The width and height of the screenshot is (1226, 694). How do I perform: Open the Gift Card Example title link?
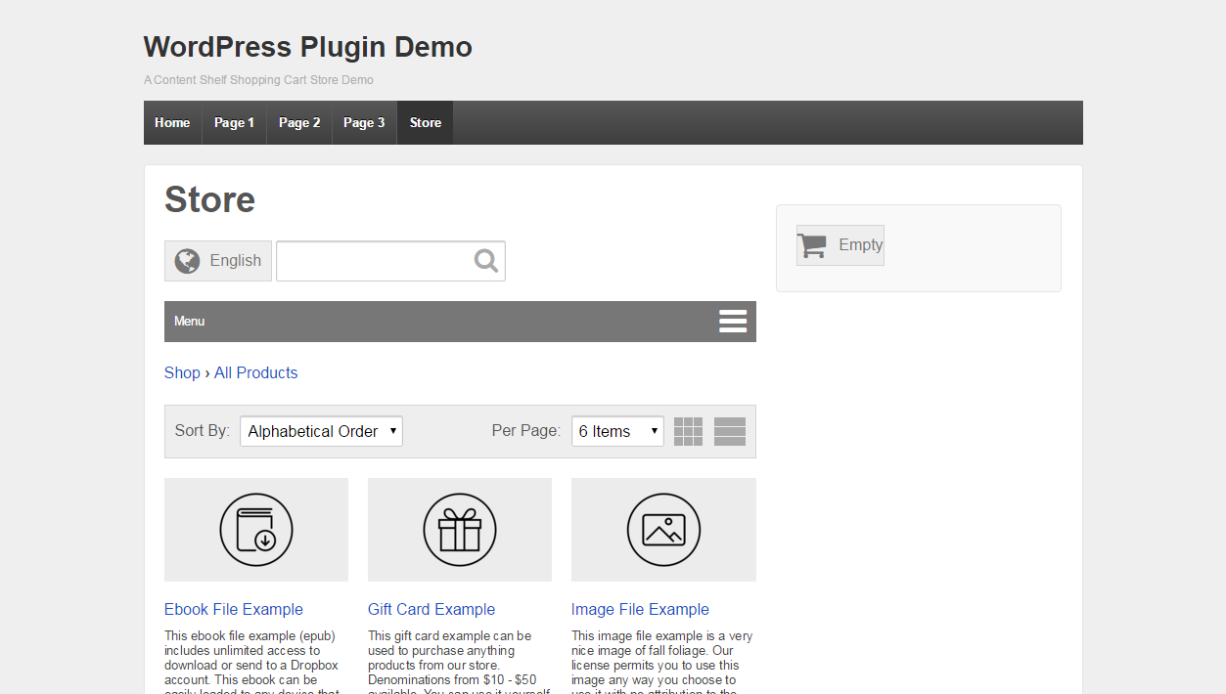431,609
